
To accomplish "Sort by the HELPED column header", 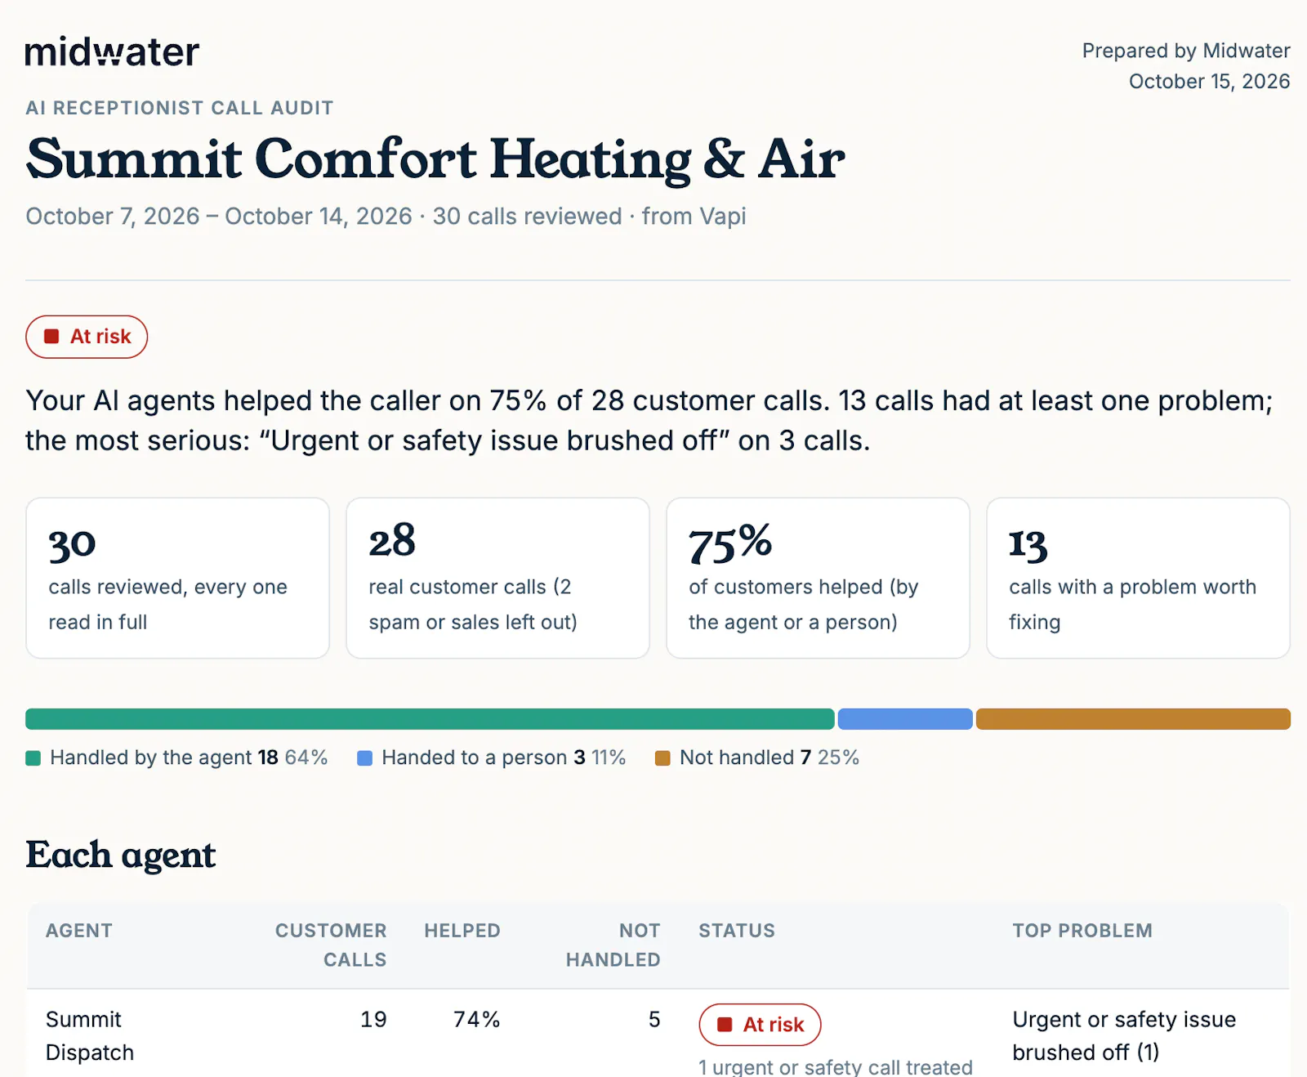I will pyautogui.click(x=462, y=931).
